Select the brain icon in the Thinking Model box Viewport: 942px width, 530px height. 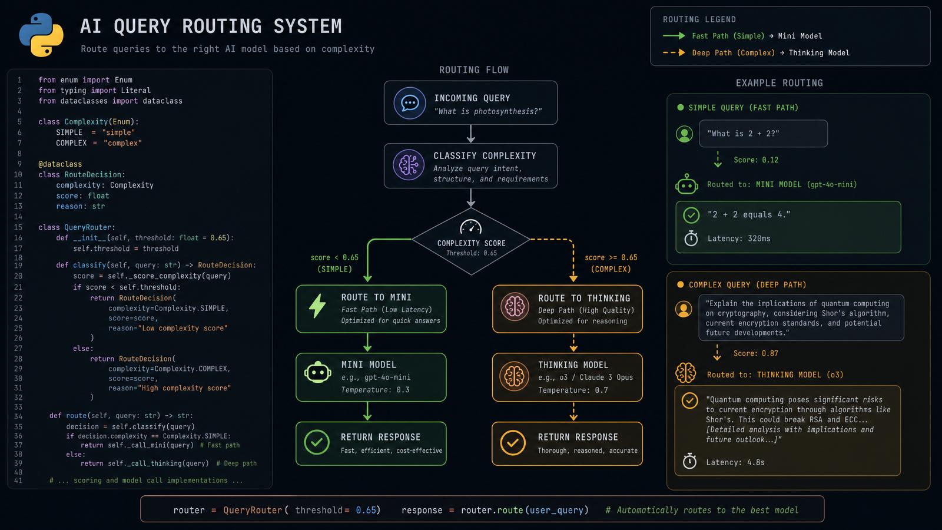[x=514, y=376]
